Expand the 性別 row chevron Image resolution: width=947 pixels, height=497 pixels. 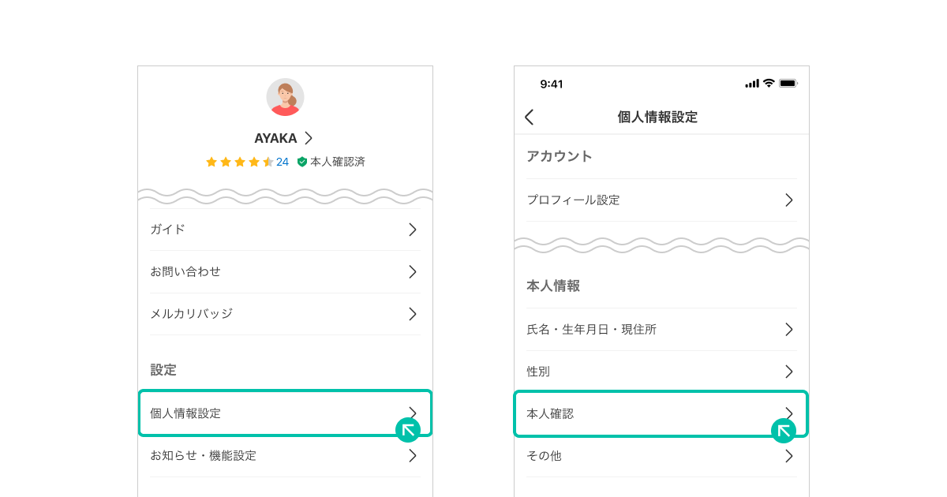coord(788,372)
